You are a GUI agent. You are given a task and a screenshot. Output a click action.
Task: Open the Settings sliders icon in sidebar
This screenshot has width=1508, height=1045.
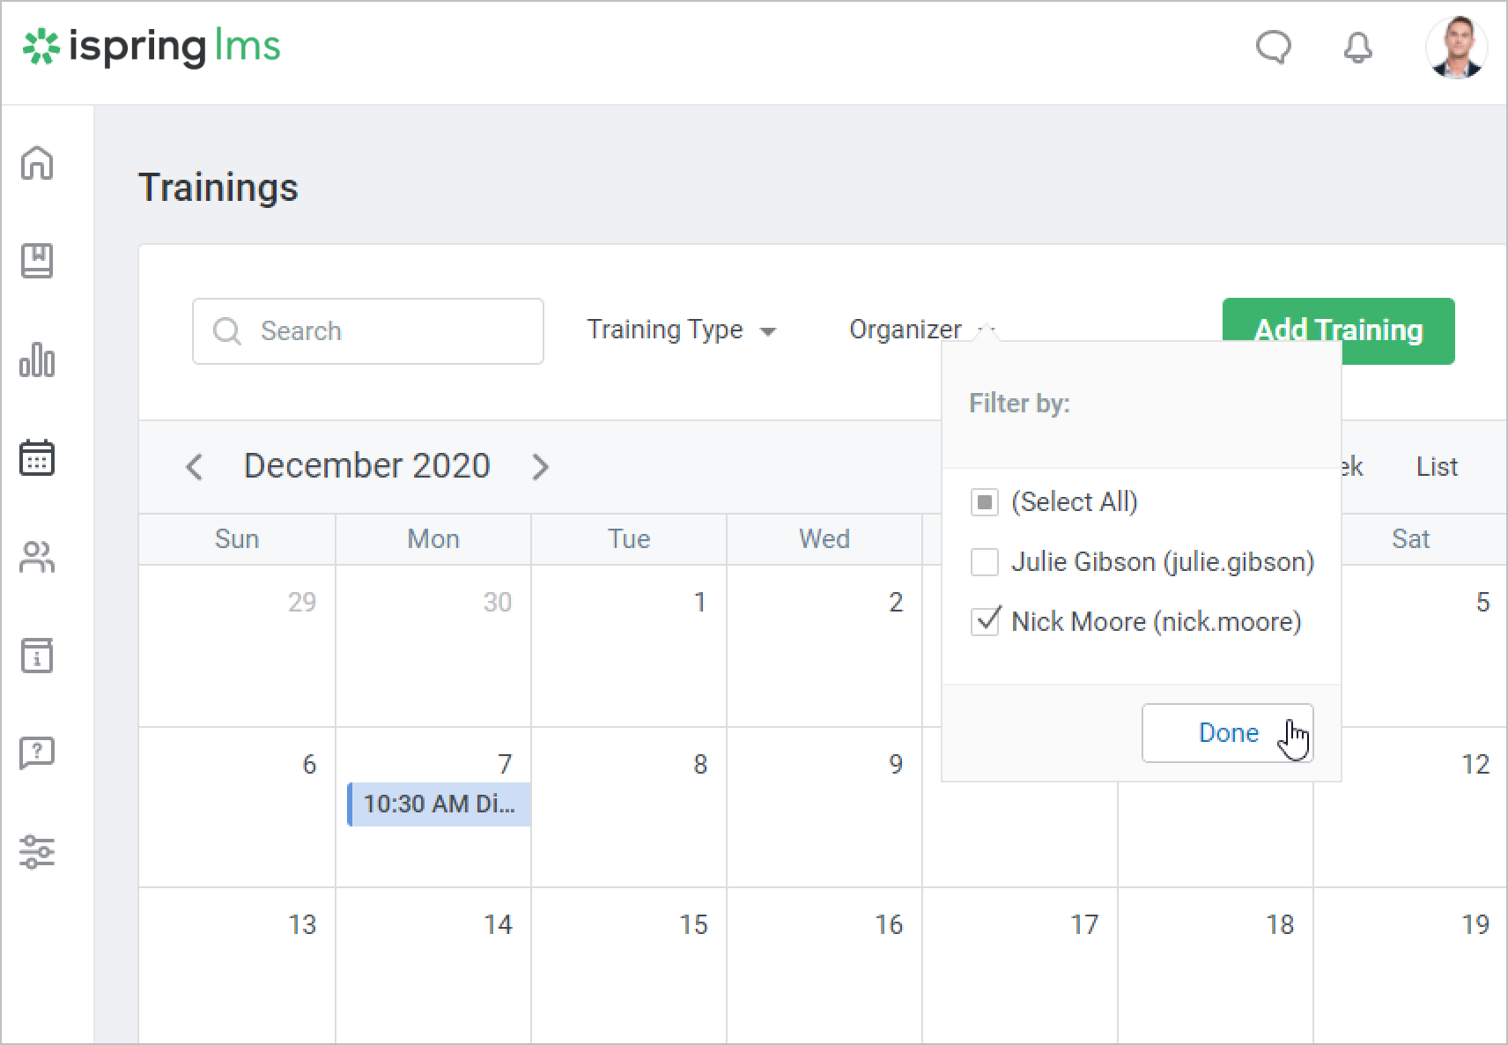pyautogui.click(x=37, y=852)
